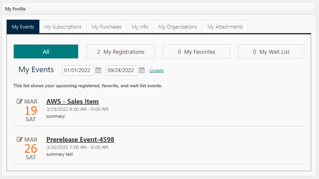Switch to the My Subscriptions tab
Viewport: 319px width, 179px height.
coord(63,27)
